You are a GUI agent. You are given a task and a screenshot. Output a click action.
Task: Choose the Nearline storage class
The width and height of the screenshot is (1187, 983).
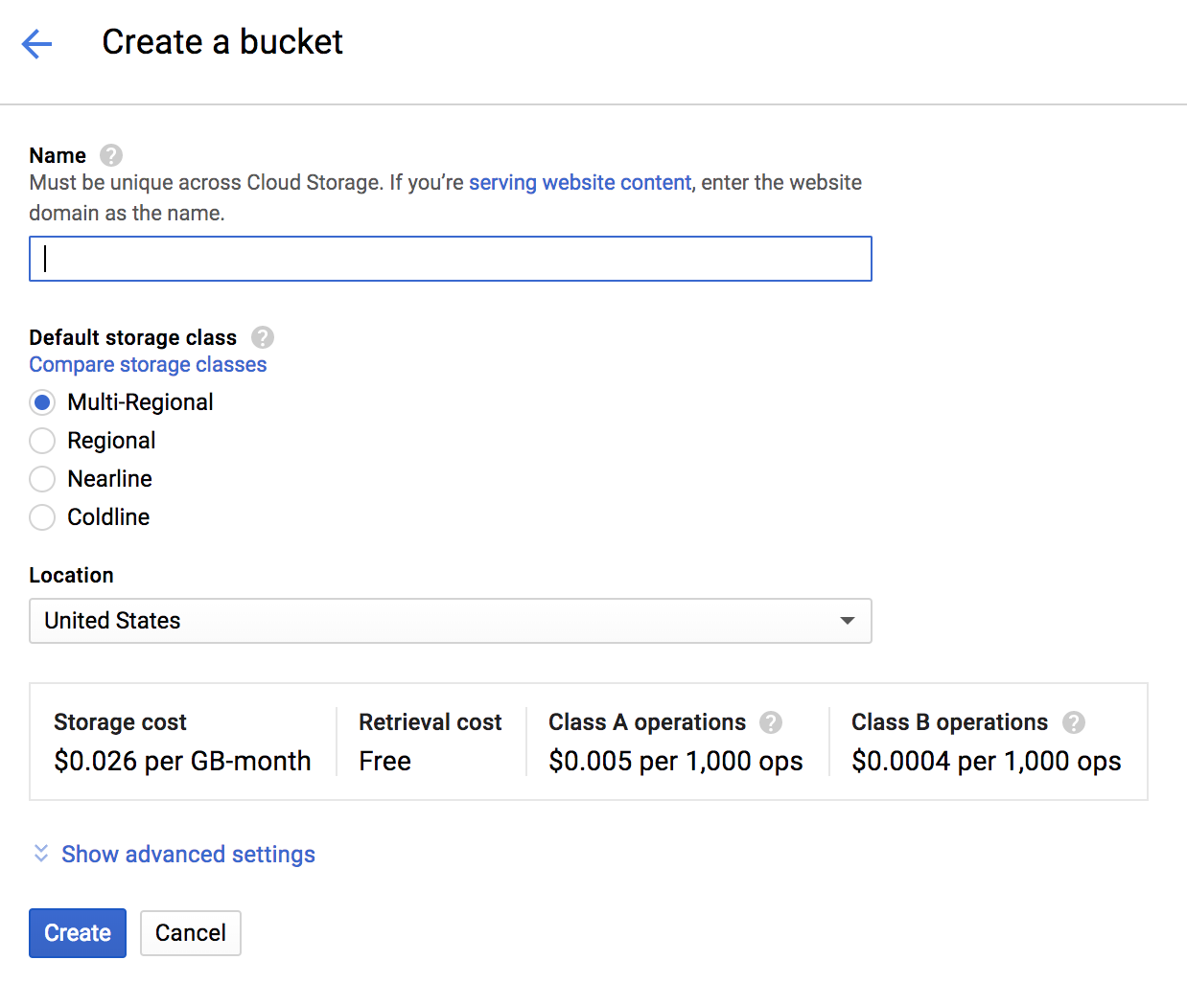[42, 479]
